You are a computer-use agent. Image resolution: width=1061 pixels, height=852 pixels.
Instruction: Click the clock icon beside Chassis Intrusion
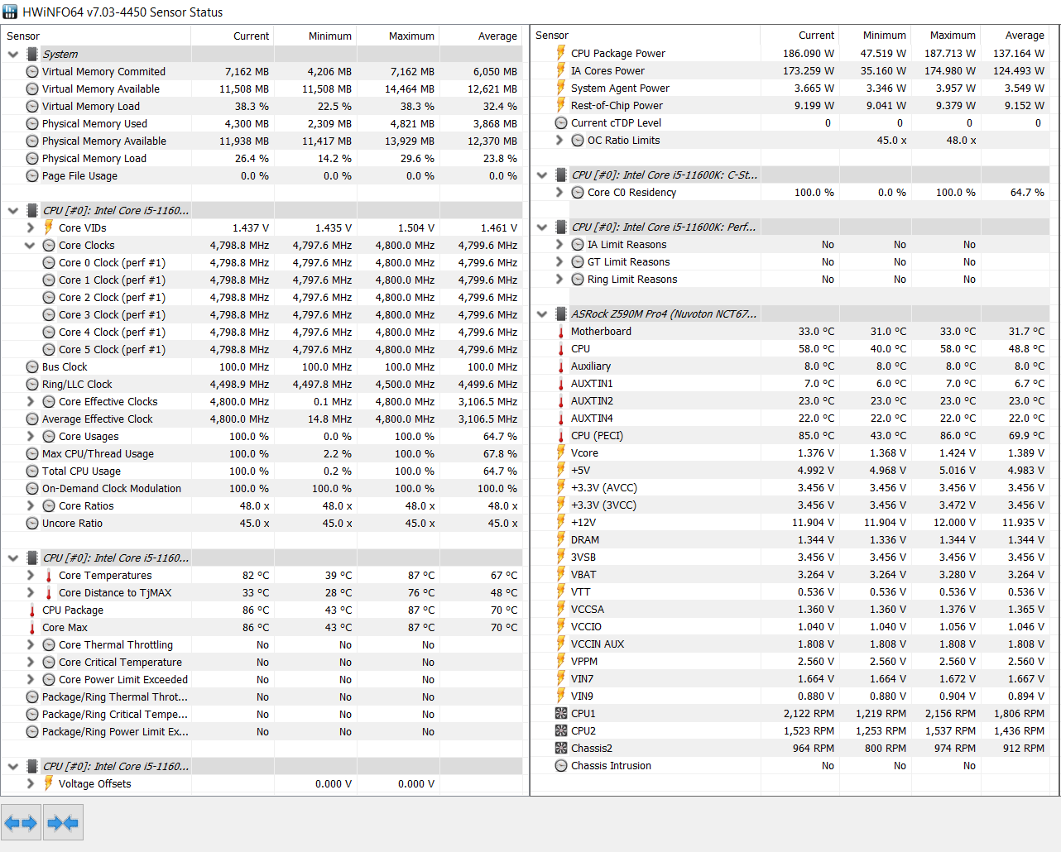point(561,765)
